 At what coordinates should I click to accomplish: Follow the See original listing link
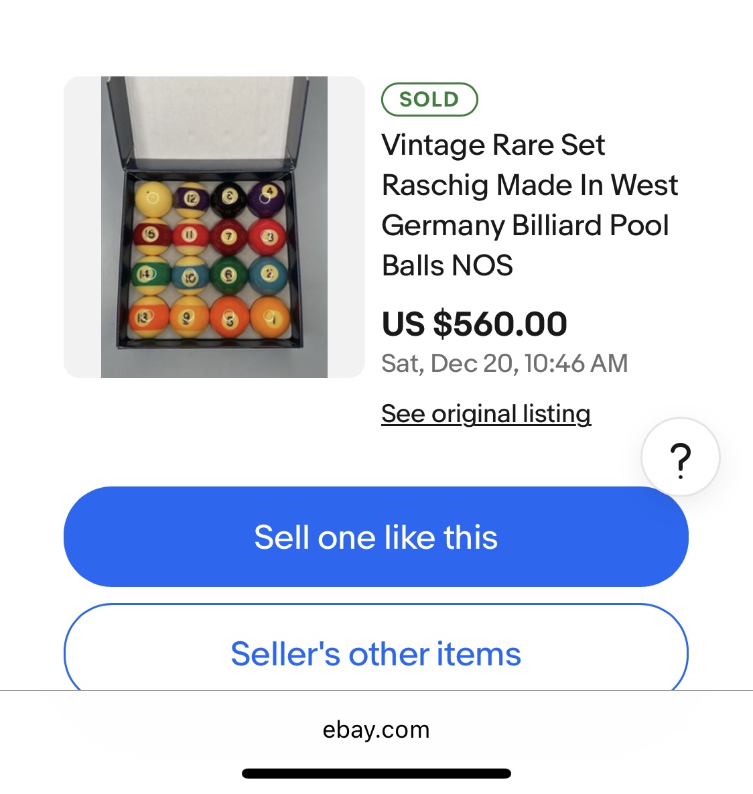pos(486,413)
